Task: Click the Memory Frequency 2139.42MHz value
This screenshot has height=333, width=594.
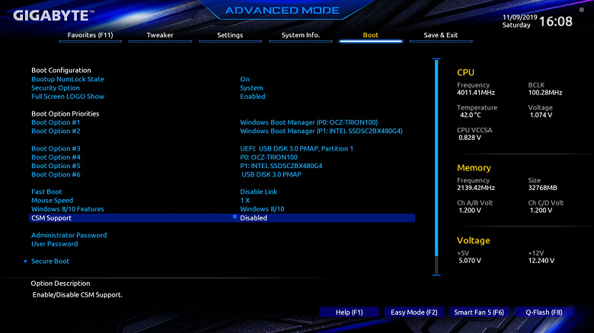Action: [x=476, y=188]
